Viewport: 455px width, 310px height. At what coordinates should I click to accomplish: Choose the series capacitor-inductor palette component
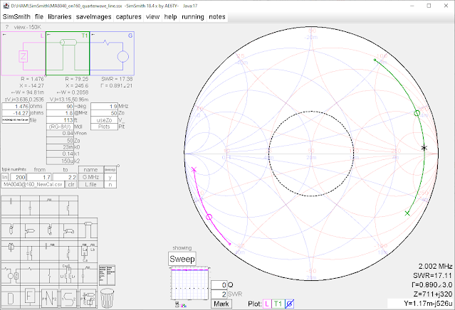pyautogui.click(x=49, y=250)
